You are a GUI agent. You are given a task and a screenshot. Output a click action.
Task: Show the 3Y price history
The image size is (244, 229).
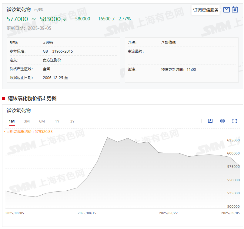click(x=72, y=121)
